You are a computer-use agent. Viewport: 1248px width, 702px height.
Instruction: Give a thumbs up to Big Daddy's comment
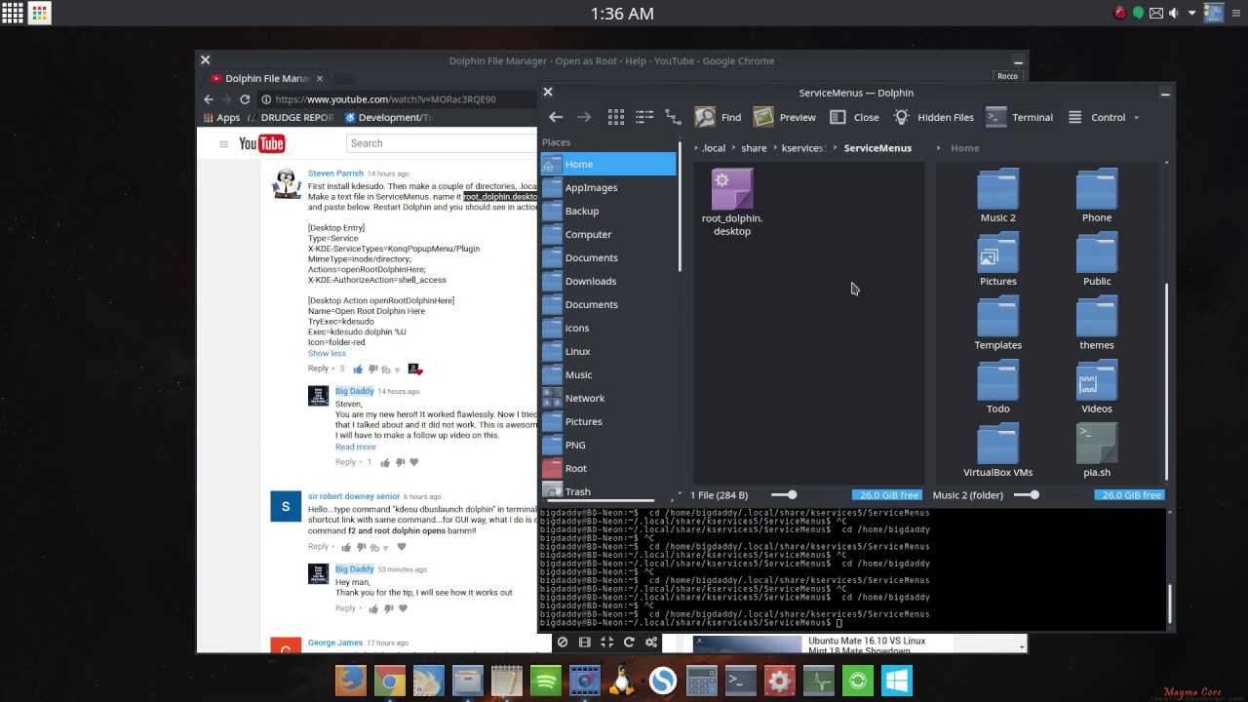tap(384, 461)
